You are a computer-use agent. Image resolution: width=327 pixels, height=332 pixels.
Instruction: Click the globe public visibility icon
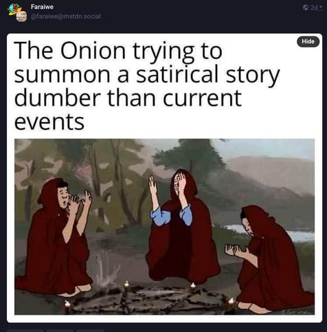[x=306, y=8]
